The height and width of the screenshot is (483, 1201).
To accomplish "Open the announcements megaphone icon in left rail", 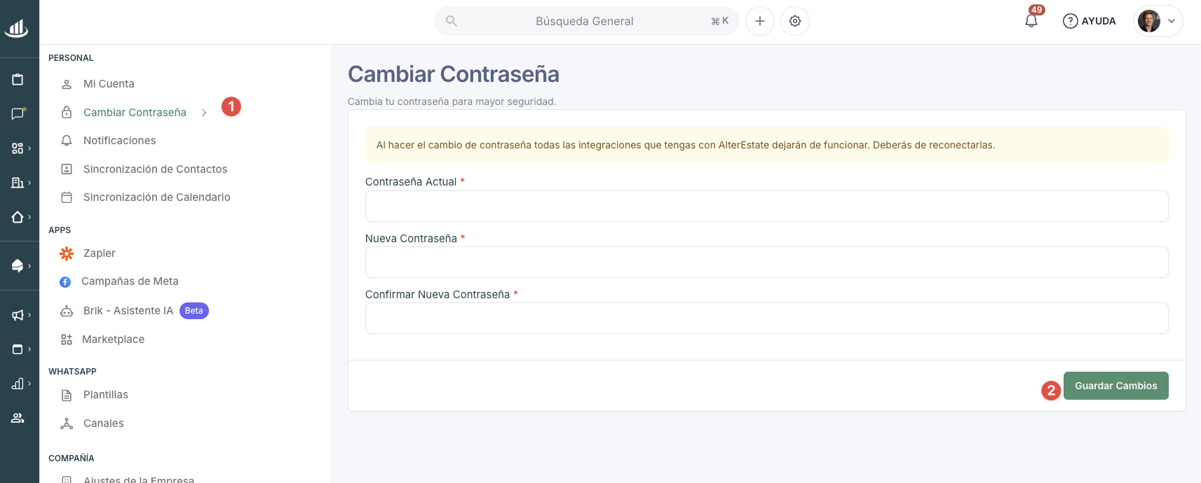I will [x=18, y=315].
